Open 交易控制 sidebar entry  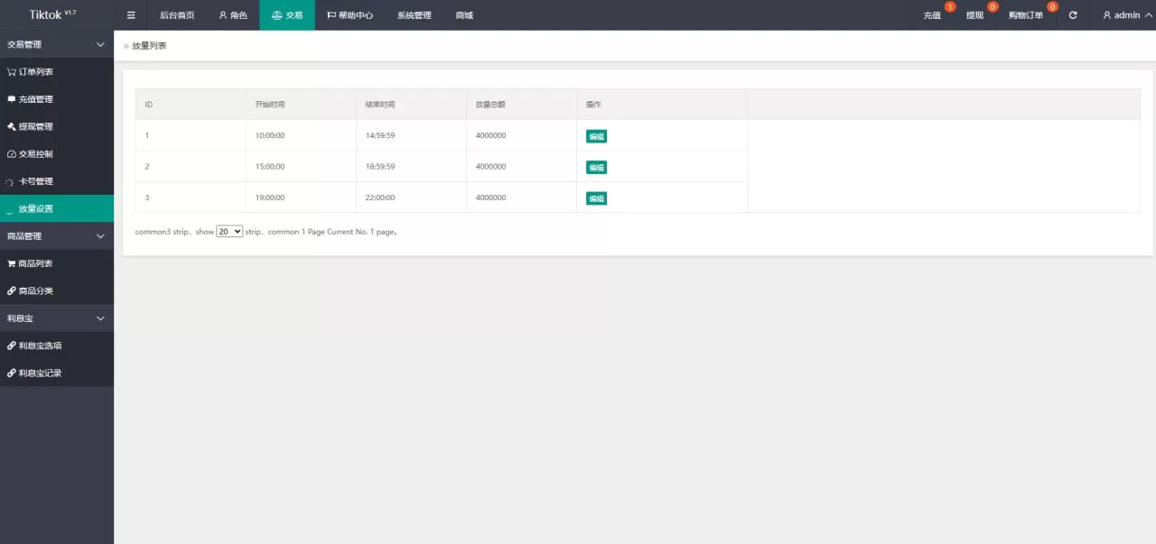point(36,154)
